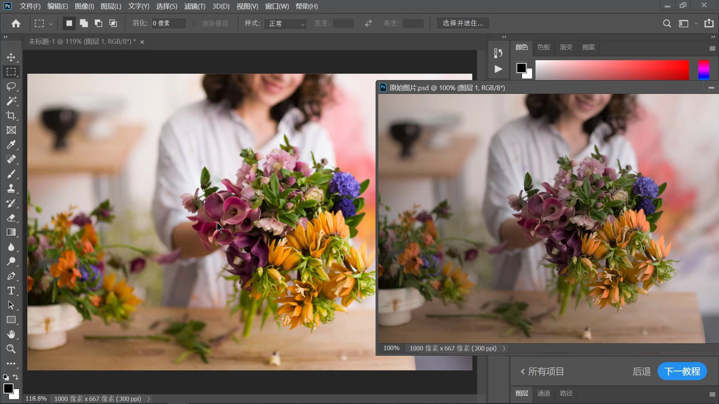The width and height of the screenshot is (719, 404).
Task: Select the Spot Healing Brush tool
Action: coord(11,159)
